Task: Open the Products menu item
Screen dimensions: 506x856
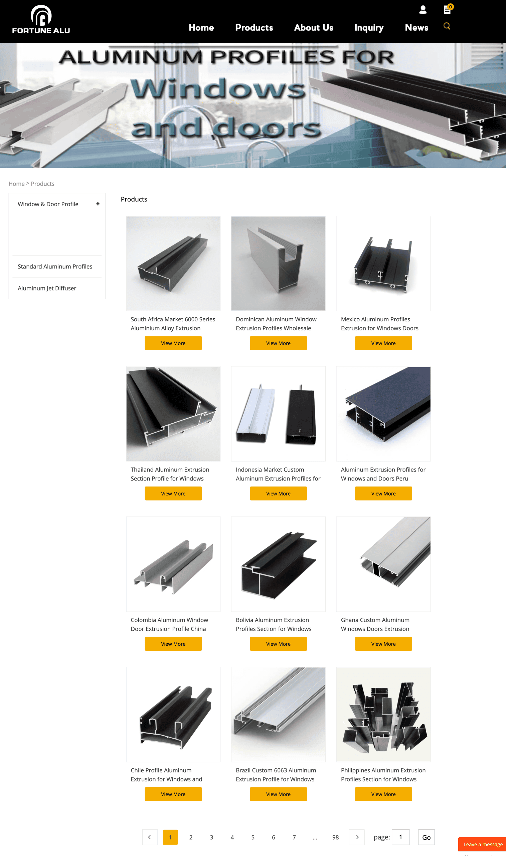Action: tap(254, 28)
